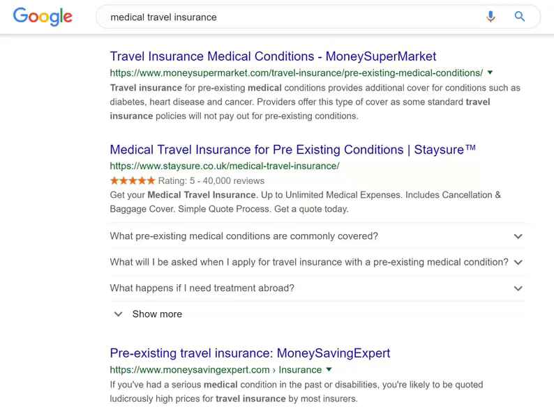The width and height of the screenshot is (554, 418).
Task: Click the Staysure star rating
Action: click(133, 180)
